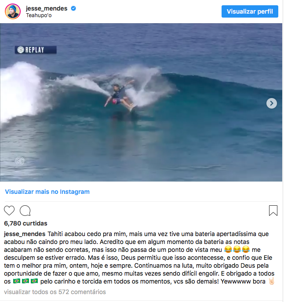Click the verified badge next to jesse_mendes
This screenshot has width=284, height=302.
[x=73, y=8]
